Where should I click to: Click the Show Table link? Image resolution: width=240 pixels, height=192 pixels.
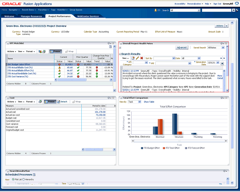149,102
